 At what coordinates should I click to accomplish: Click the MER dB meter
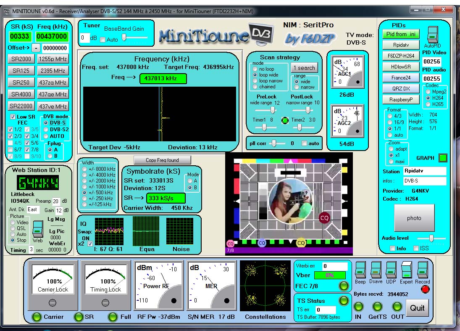click(x=212, y=285)
